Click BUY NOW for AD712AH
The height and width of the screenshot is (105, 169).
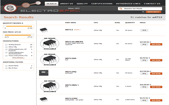(156, 60)
